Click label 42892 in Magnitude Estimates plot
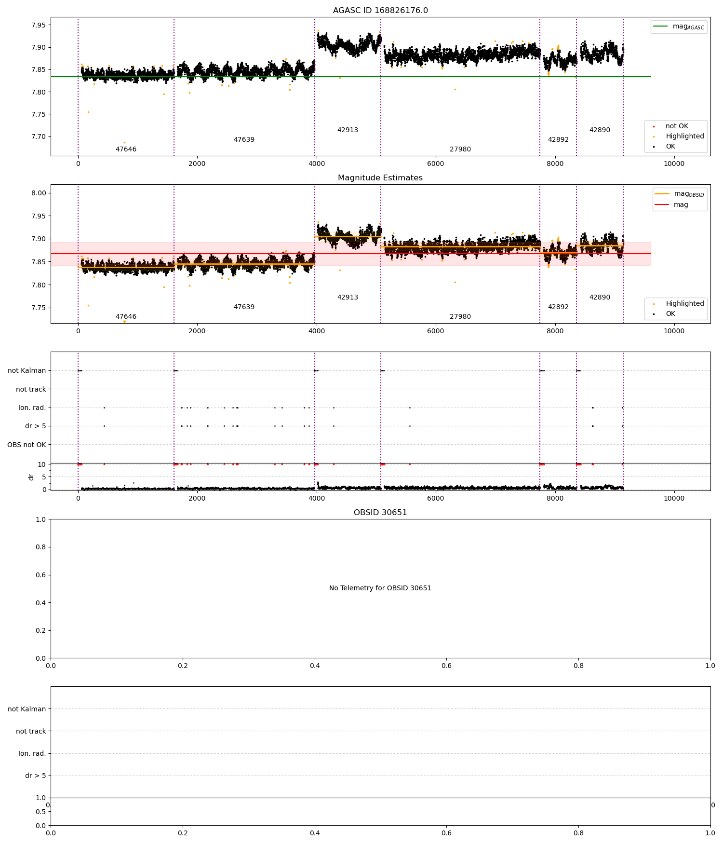 click(x=558, y=307)
